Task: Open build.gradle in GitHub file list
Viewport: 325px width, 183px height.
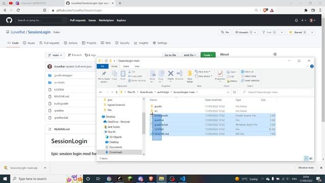Action: [x=61, y=104]
